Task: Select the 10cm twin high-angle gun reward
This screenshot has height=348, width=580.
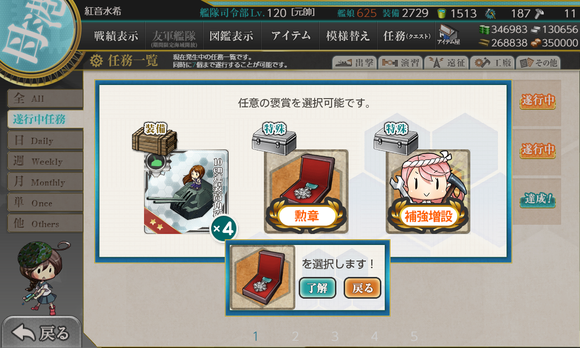Action: (186, 192)
